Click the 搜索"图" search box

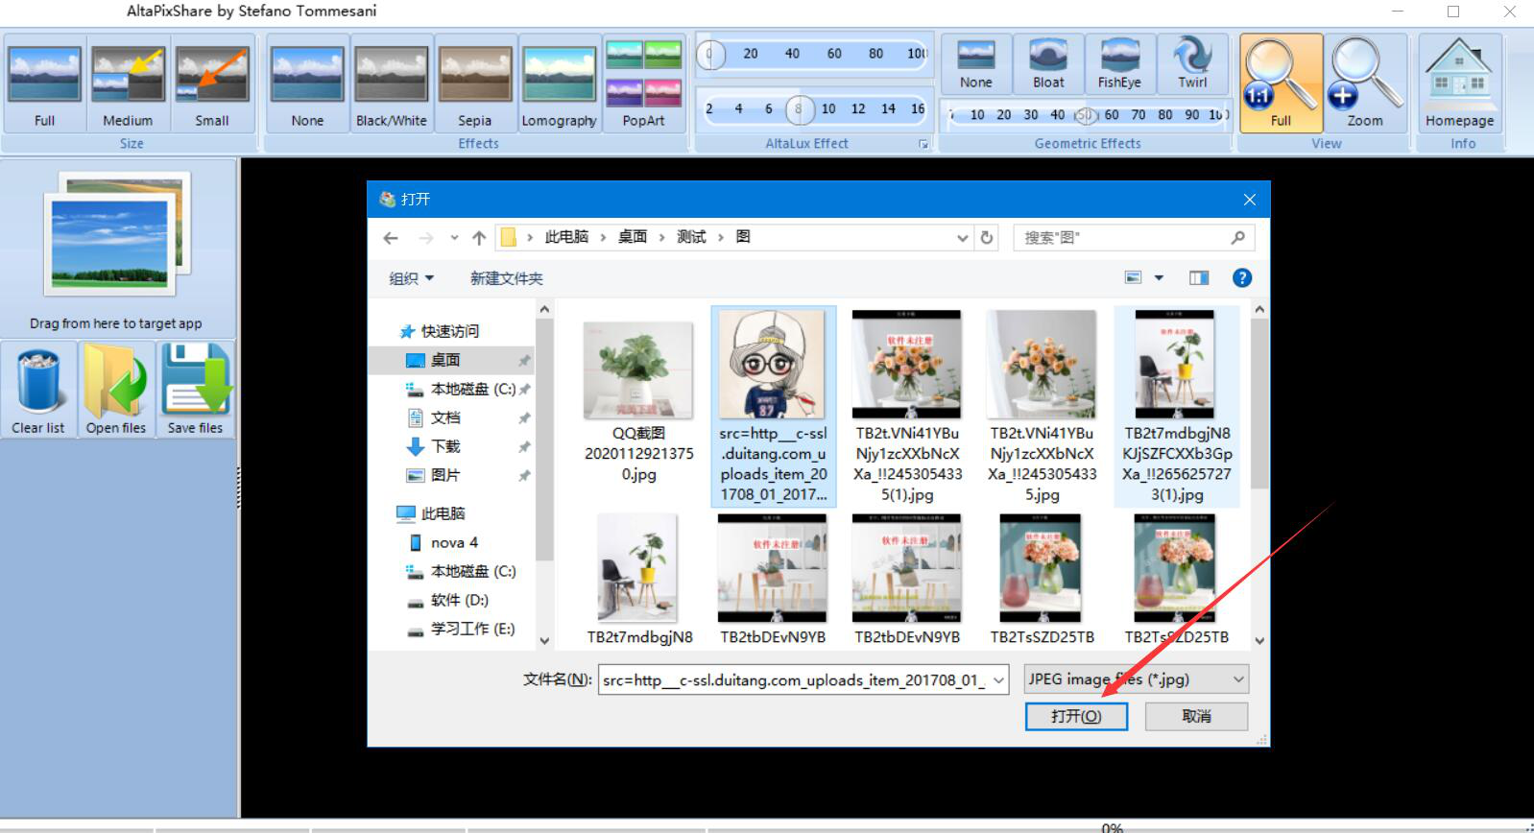coord(1133,238)
